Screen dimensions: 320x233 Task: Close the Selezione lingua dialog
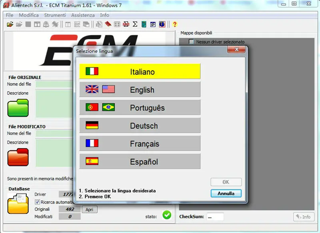(236, 49)
